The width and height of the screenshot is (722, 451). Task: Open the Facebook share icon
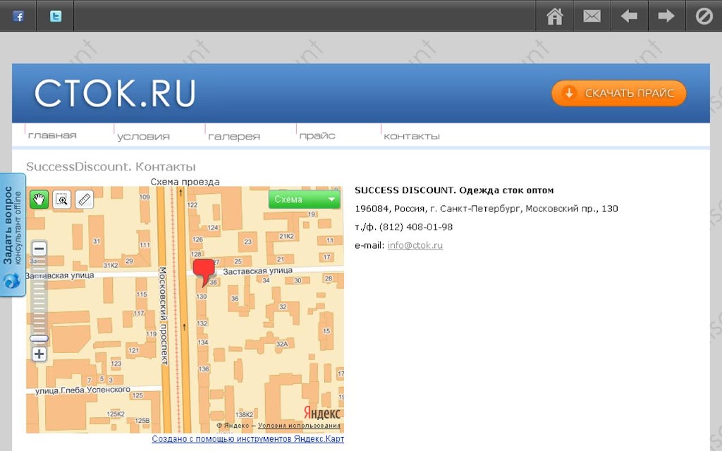pyautogui.click(x=18, y=17)
